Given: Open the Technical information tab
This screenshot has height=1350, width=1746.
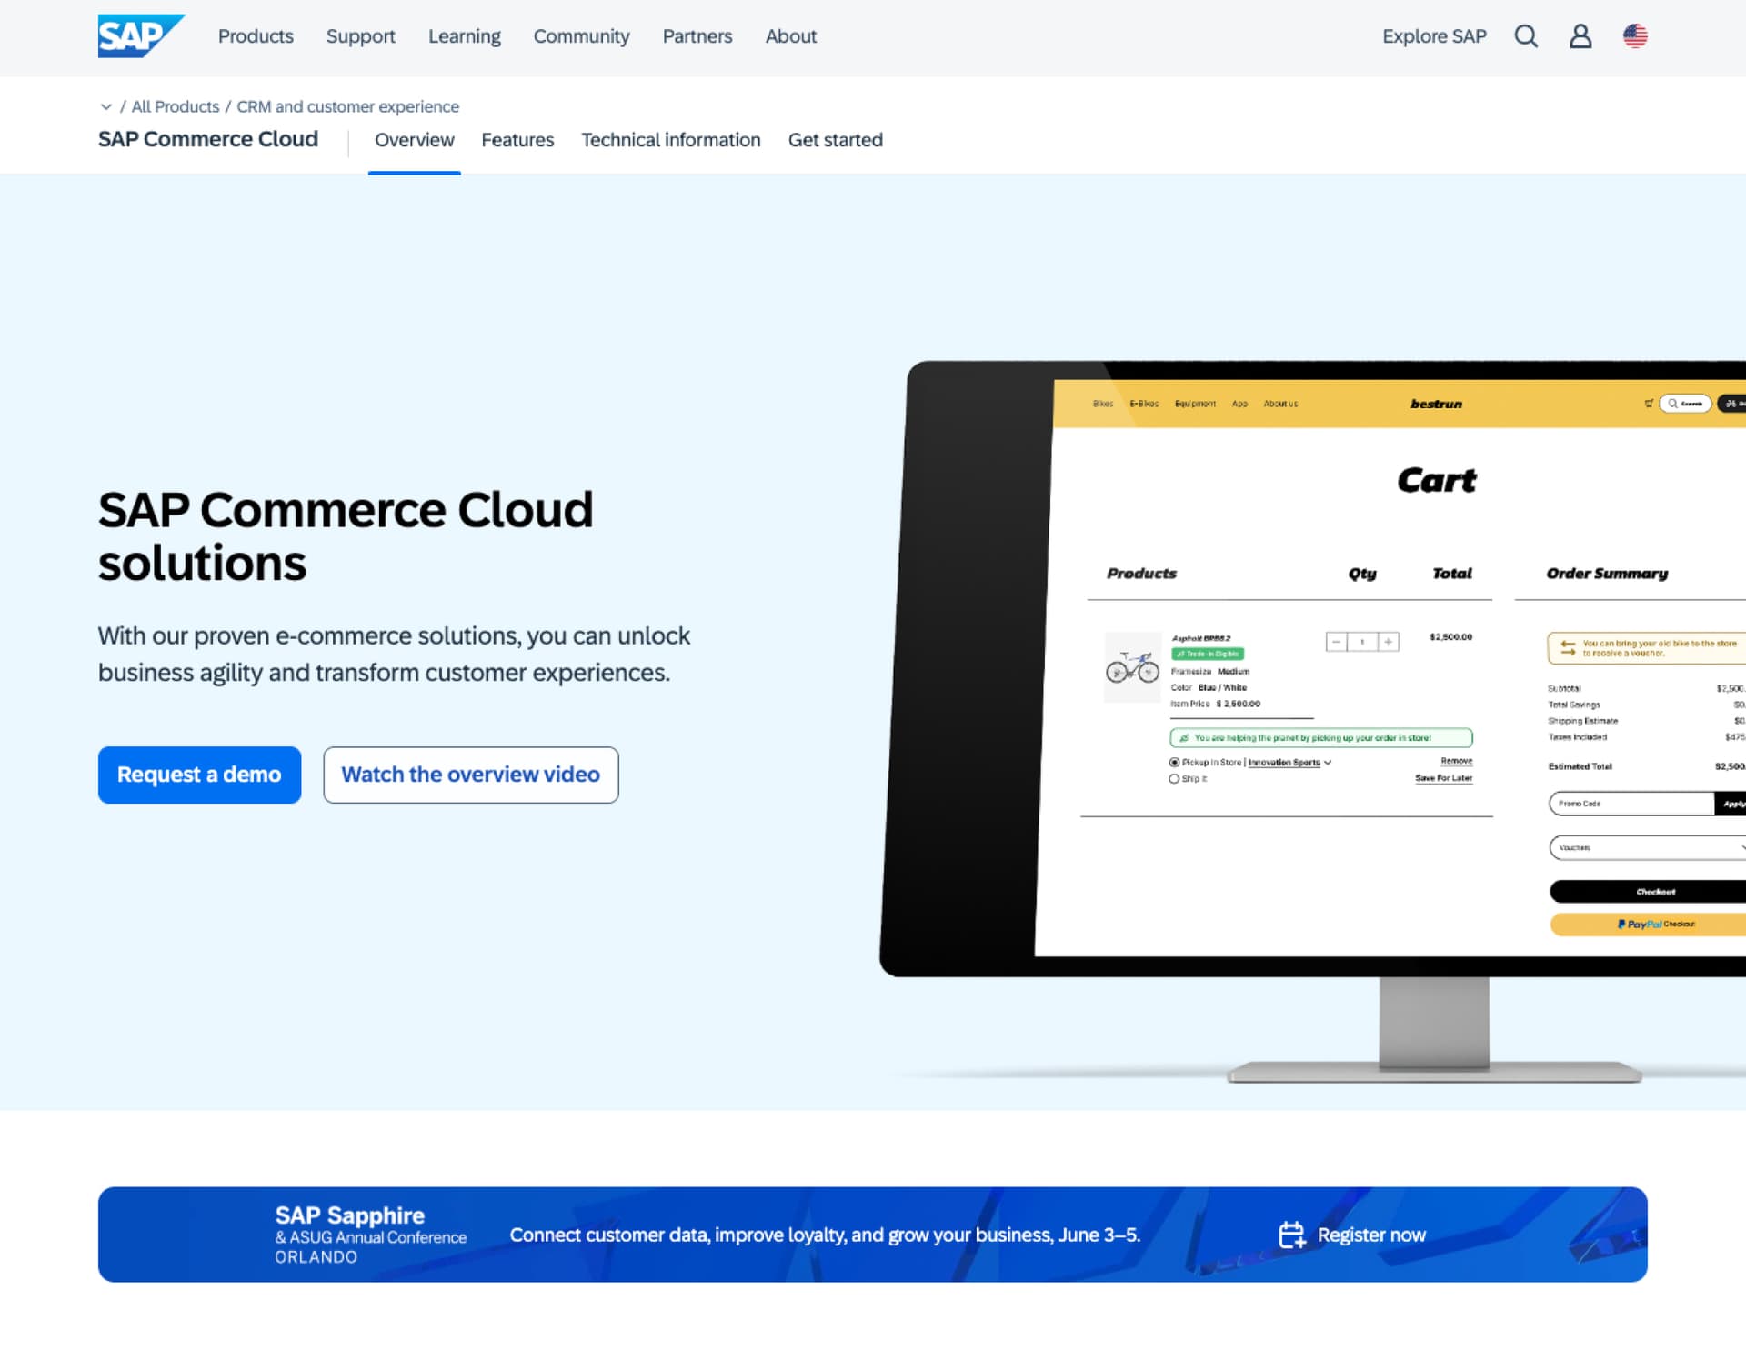Looking at the screenshot, I should click(671, 140).
